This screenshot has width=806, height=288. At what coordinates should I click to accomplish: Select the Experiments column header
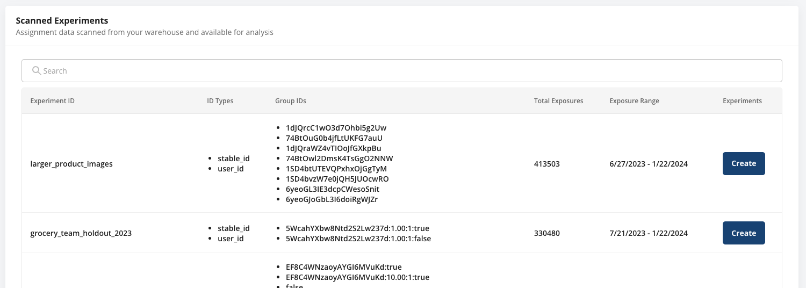(x=743, y=101)
